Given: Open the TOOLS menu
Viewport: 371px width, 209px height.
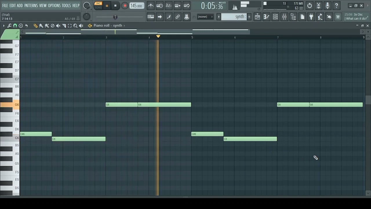Looking at the screenshot, I should (x=66, y=6).
